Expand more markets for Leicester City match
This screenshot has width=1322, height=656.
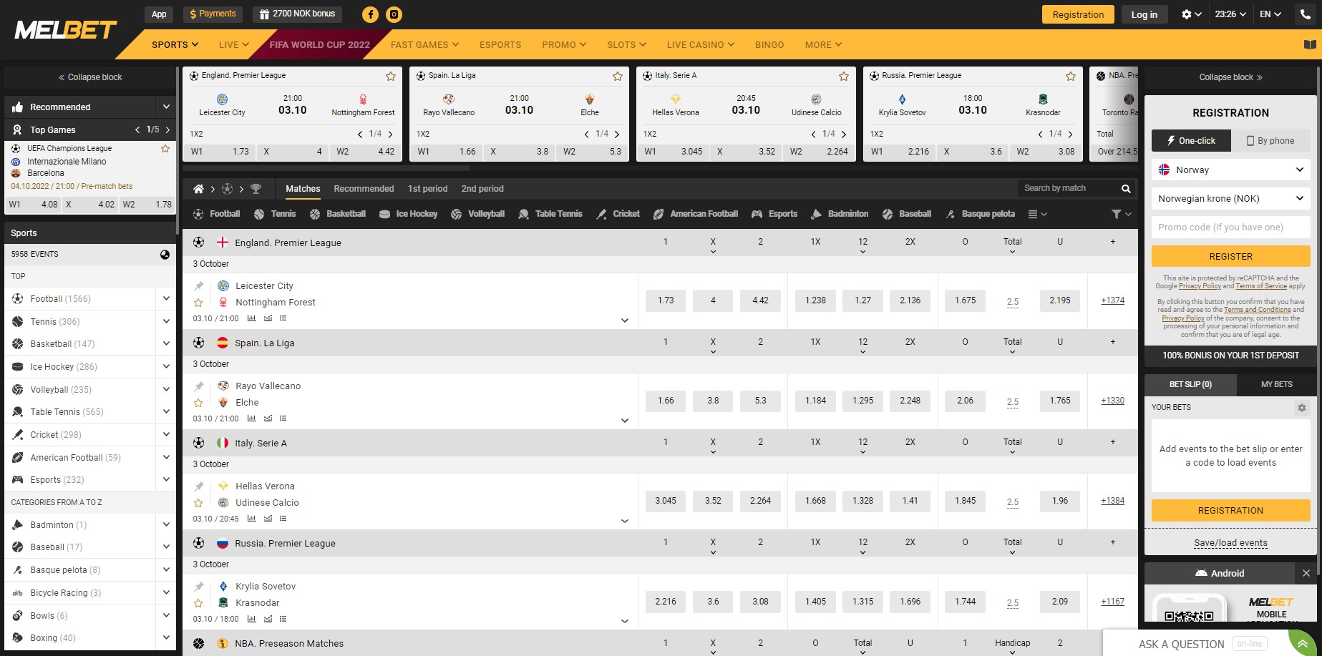(x=625, y=320)
